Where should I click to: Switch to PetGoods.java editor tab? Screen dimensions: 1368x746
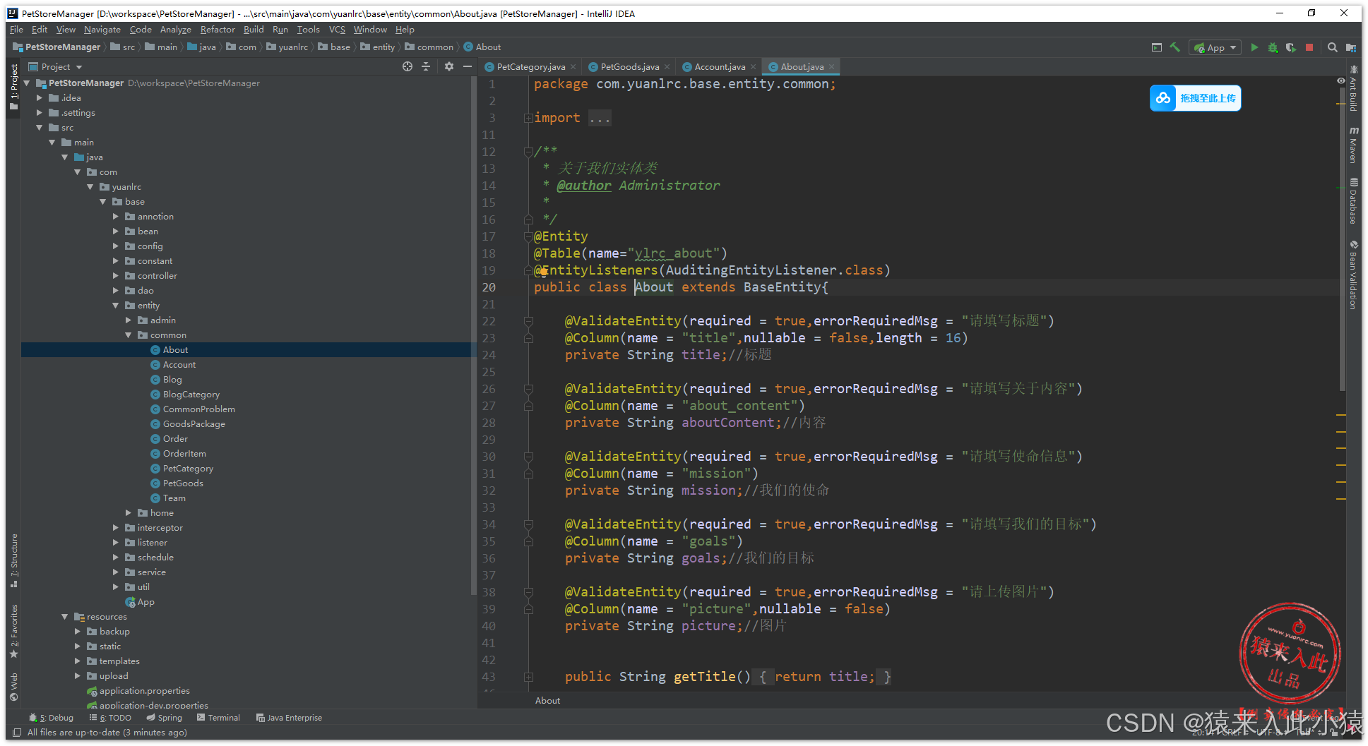click(x=629, y=67)
